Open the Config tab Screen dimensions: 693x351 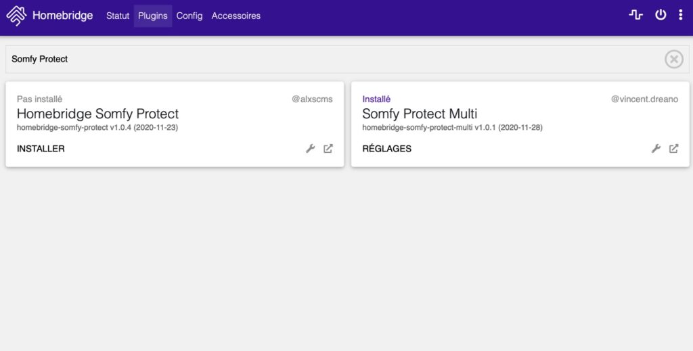[189, 16]
